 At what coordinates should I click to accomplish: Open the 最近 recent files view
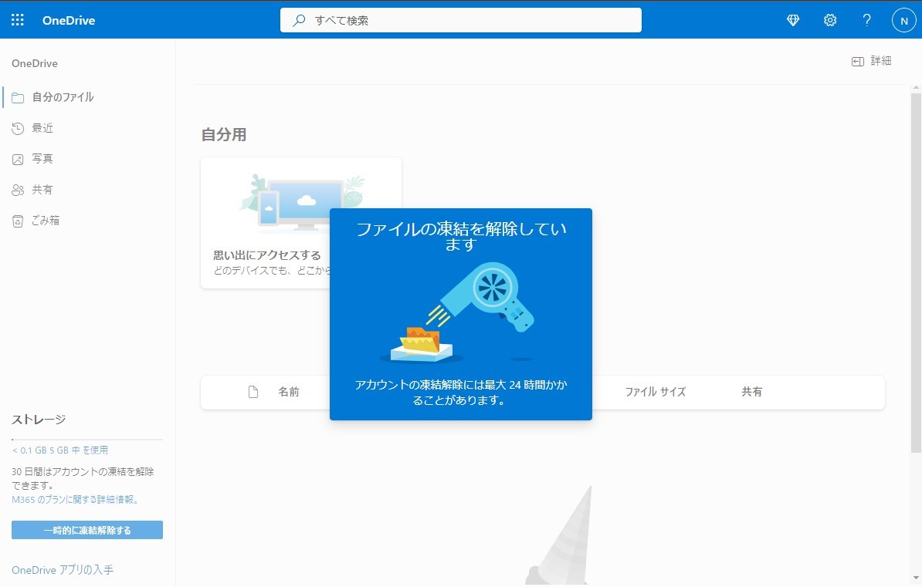[42, 127]
